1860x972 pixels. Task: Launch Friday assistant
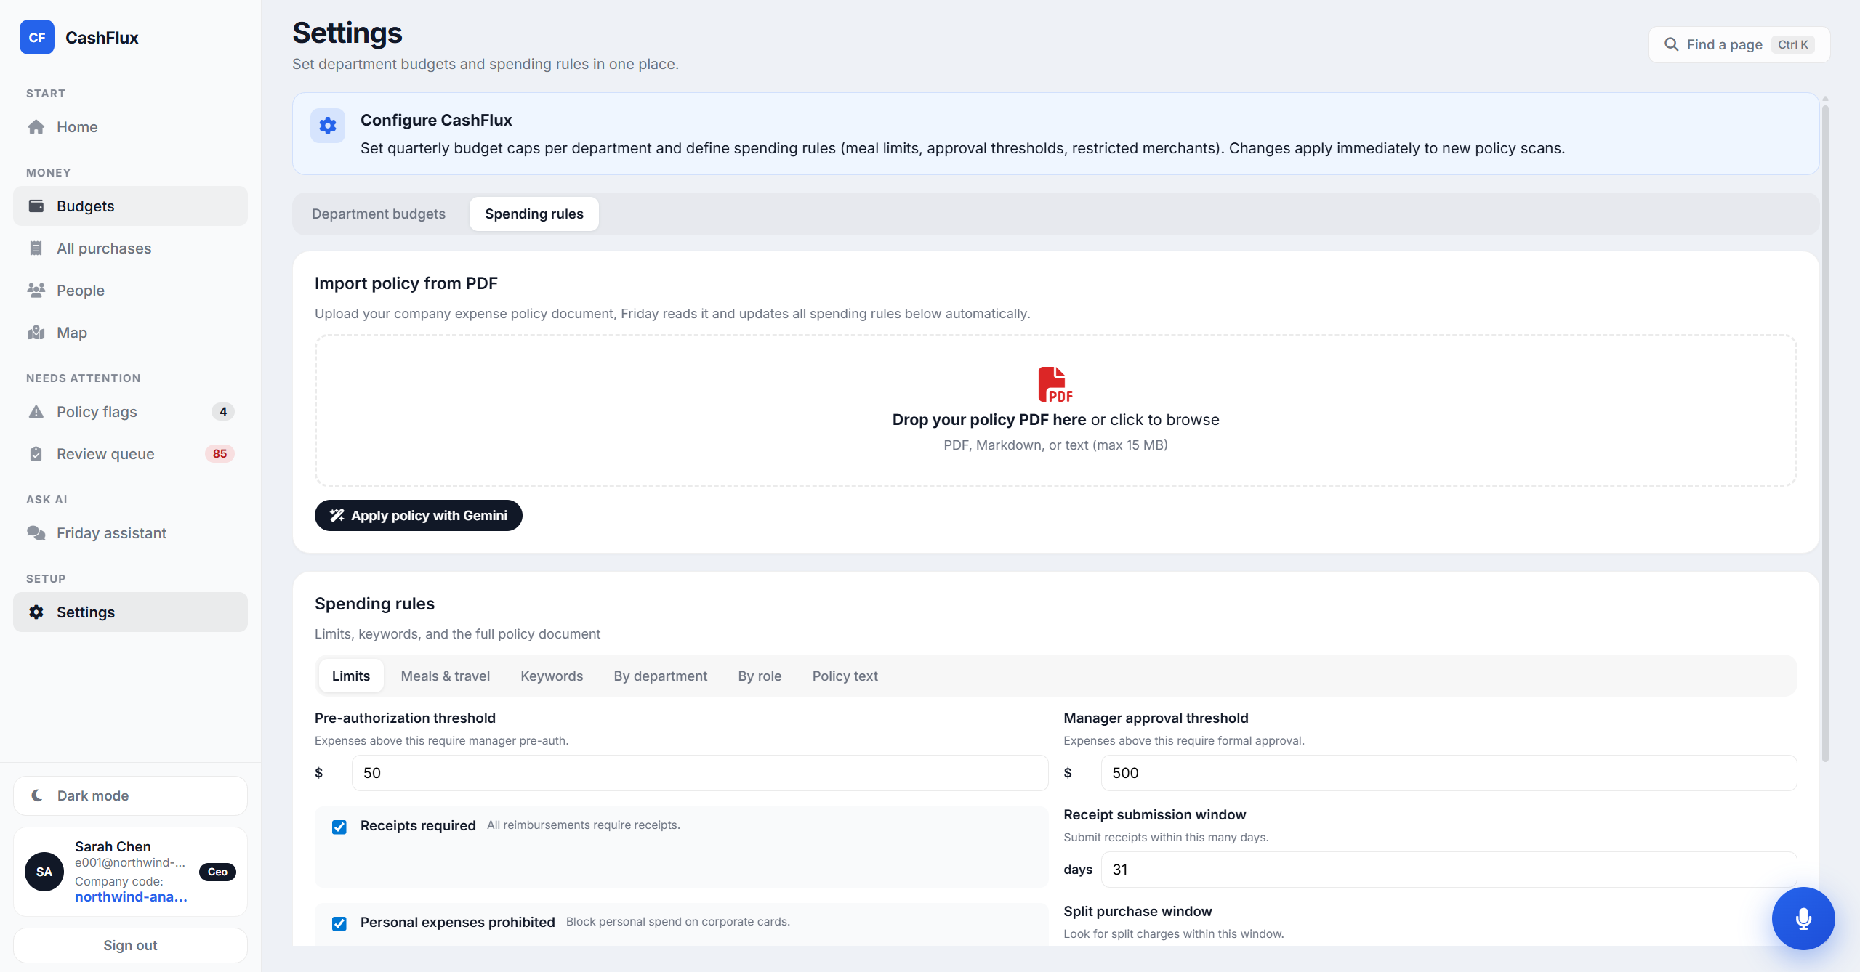pos(130,533)
